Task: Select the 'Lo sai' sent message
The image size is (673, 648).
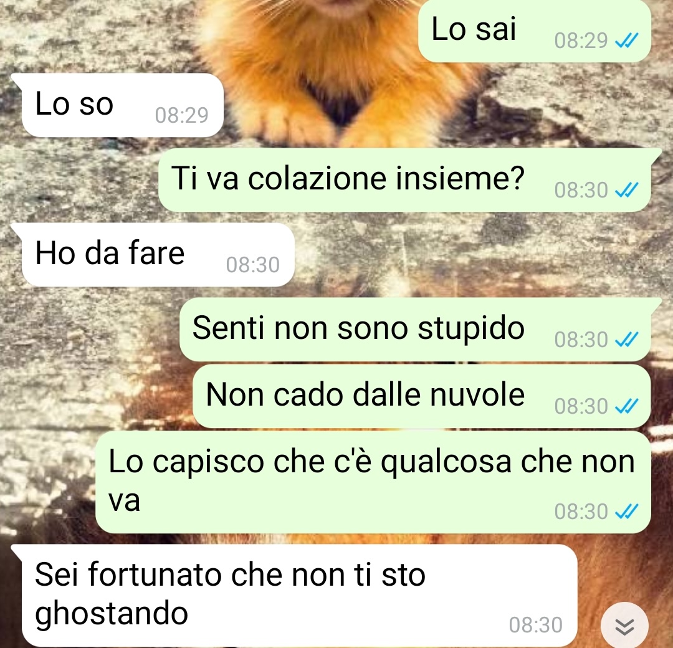Action: coord(535,31)
